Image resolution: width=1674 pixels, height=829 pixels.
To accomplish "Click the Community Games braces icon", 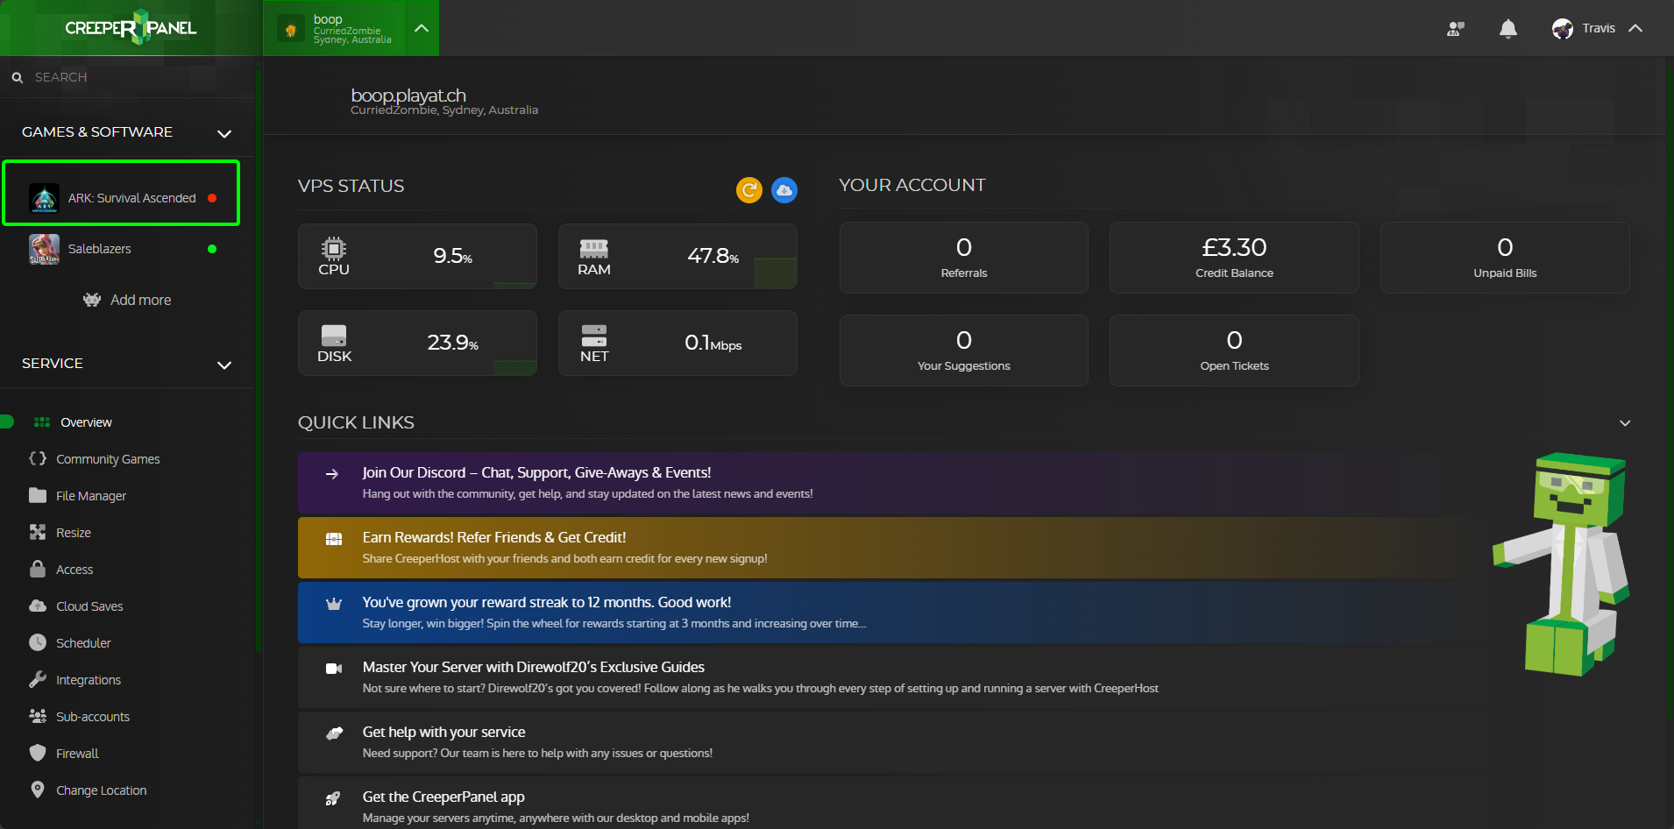I will pos(38,458).
